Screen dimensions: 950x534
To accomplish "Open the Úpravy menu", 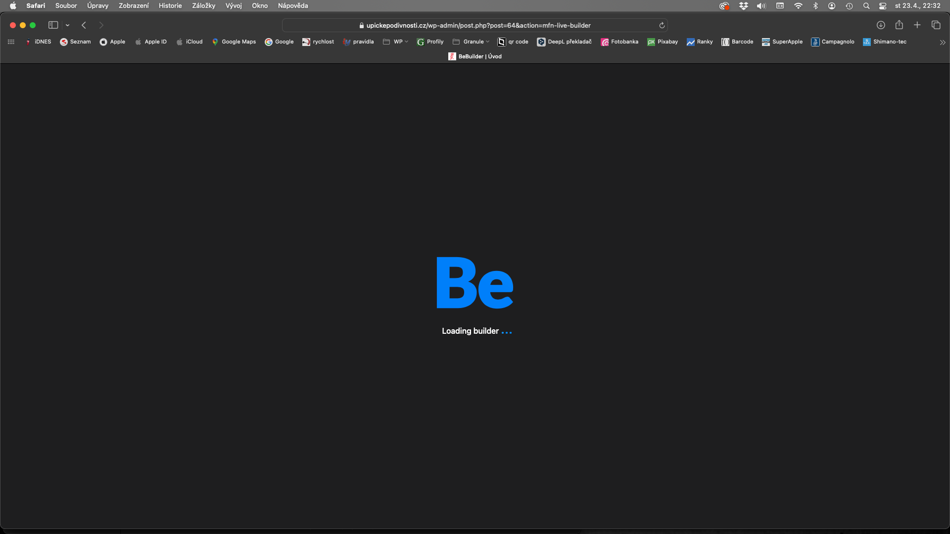I will tap(97, 6).
